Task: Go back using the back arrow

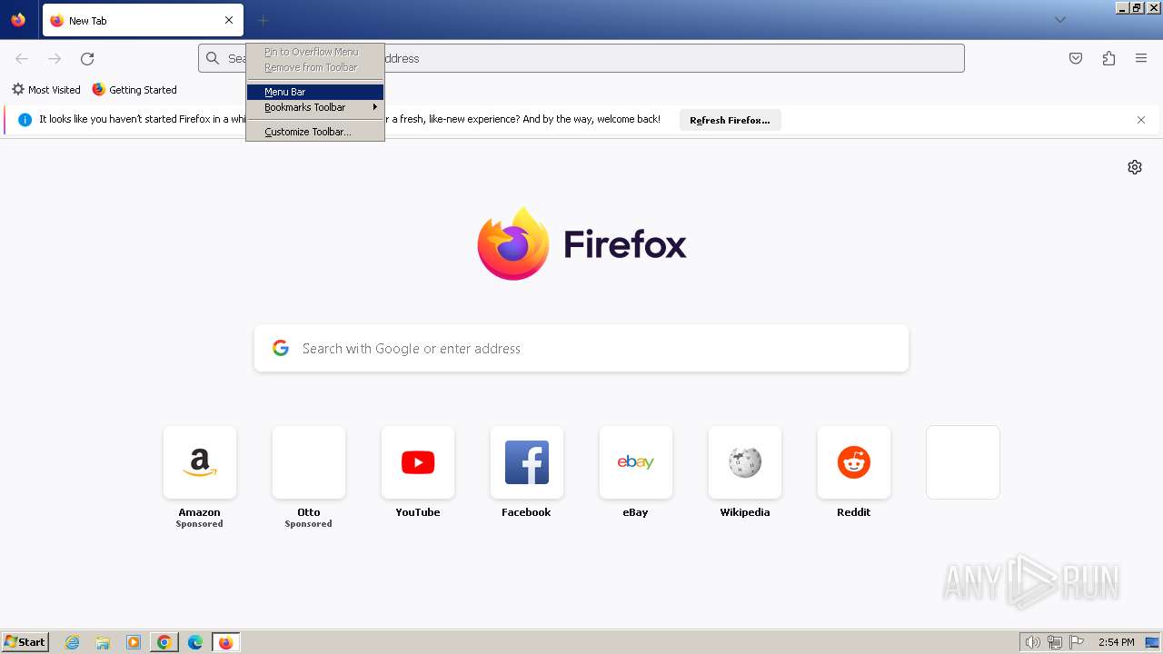Action: (22, 58)
